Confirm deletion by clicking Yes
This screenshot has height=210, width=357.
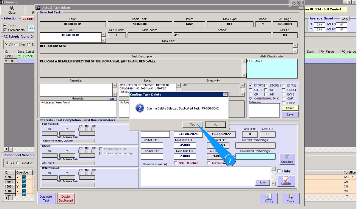click(x=192, y=125)
